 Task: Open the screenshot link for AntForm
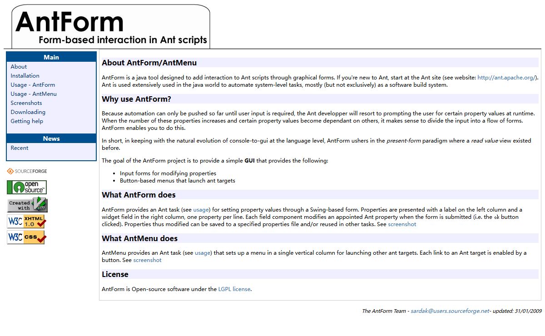[x=402, y=224]
